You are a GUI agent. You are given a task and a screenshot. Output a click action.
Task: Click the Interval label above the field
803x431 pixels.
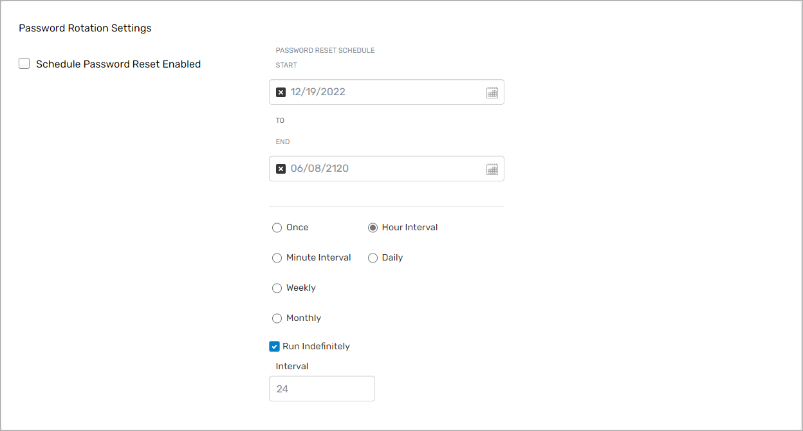click(x=292, y=366)
